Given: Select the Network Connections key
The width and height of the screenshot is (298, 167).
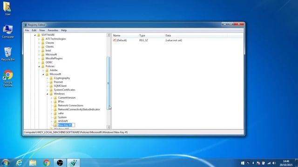Looking at the screenshot, I should pos(70,105).
